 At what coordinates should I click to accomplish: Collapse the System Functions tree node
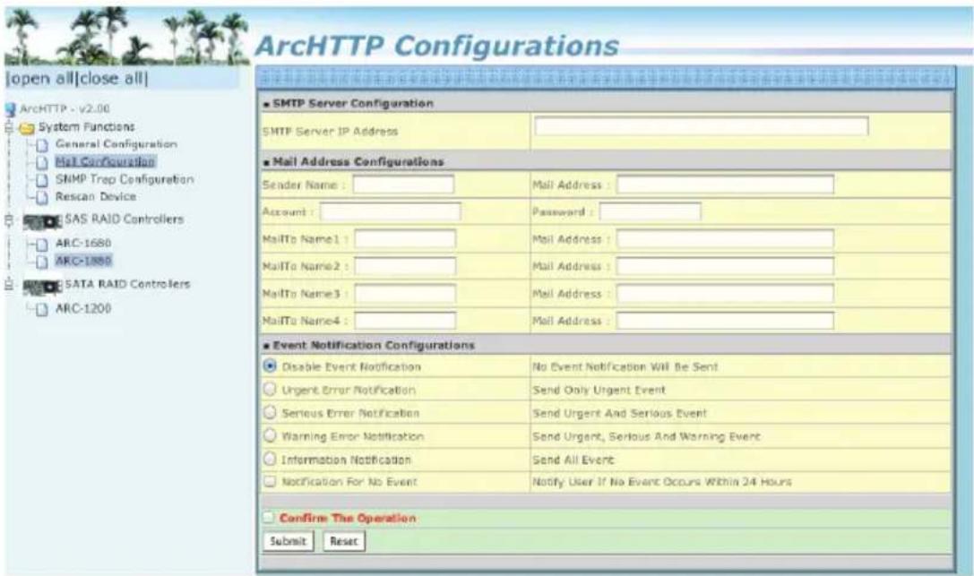coord(9,127)
